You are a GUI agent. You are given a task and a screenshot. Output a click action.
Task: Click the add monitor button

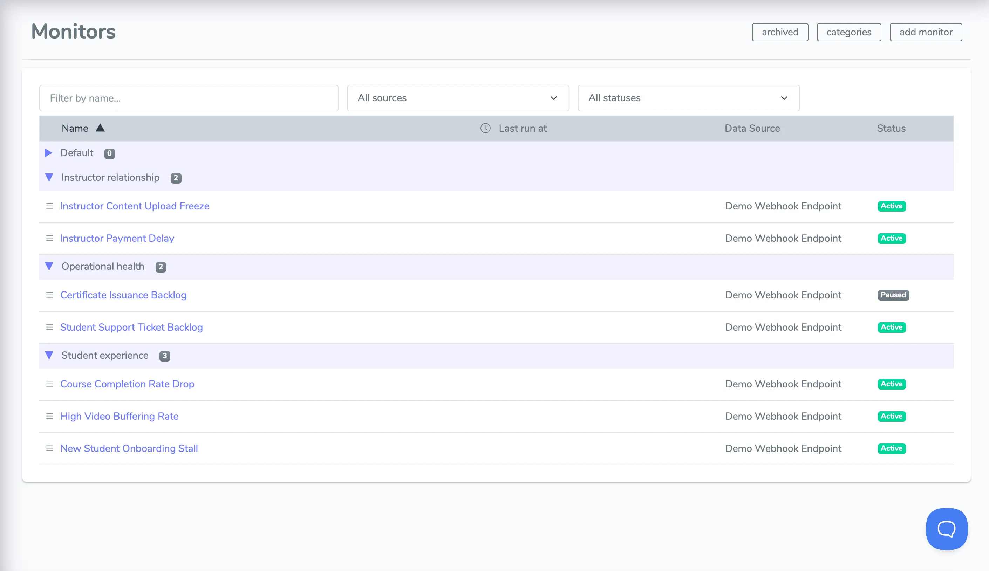[926, 32]
